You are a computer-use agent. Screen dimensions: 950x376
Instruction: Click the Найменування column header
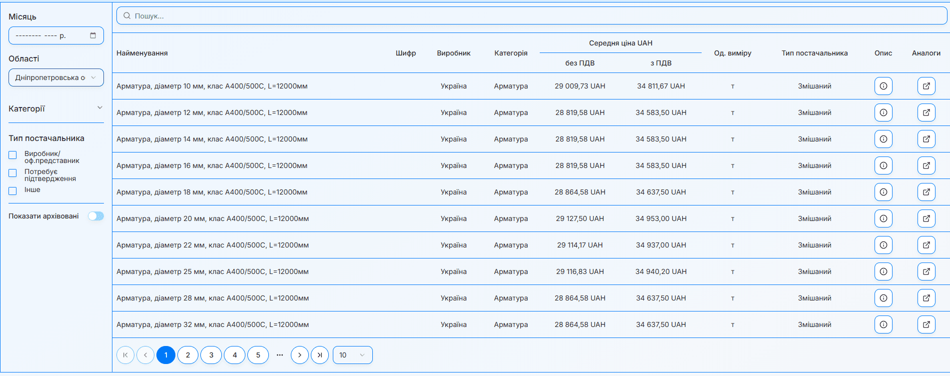[x=142, y=53]
